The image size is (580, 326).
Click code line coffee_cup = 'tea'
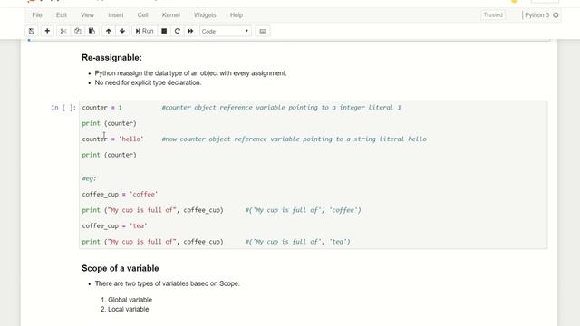tap(115, 225)
